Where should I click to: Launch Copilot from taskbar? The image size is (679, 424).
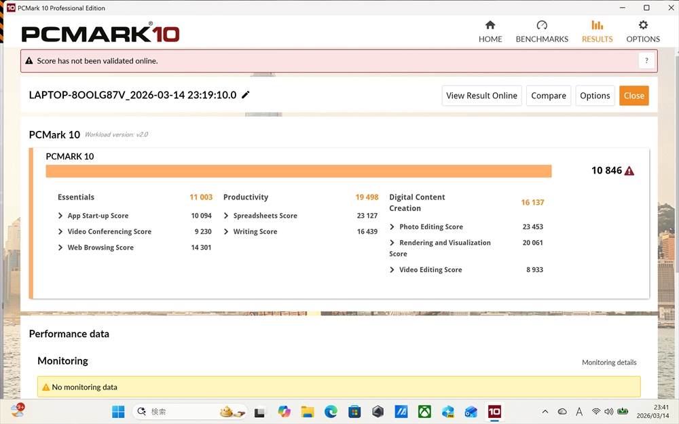(284, 412)
